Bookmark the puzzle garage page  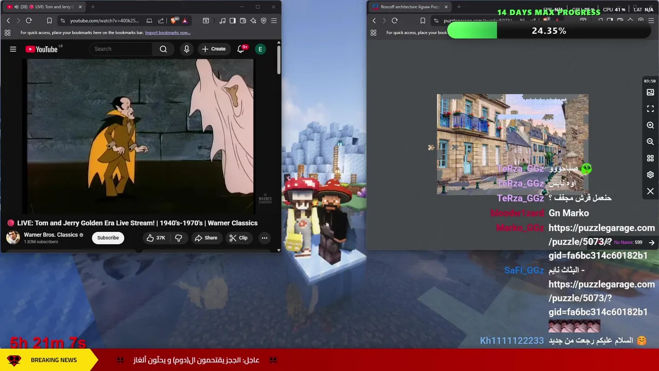click(423, 21)
